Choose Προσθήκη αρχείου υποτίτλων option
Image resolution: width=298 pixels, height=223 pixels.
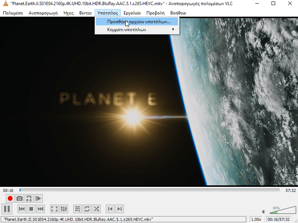click(137, 21)
